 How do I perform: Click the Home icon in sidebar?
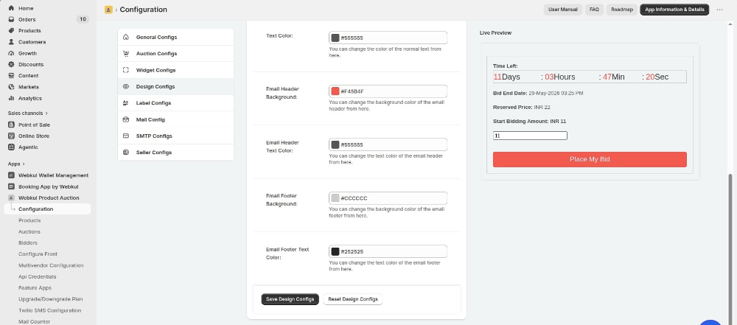click(11, 8)
